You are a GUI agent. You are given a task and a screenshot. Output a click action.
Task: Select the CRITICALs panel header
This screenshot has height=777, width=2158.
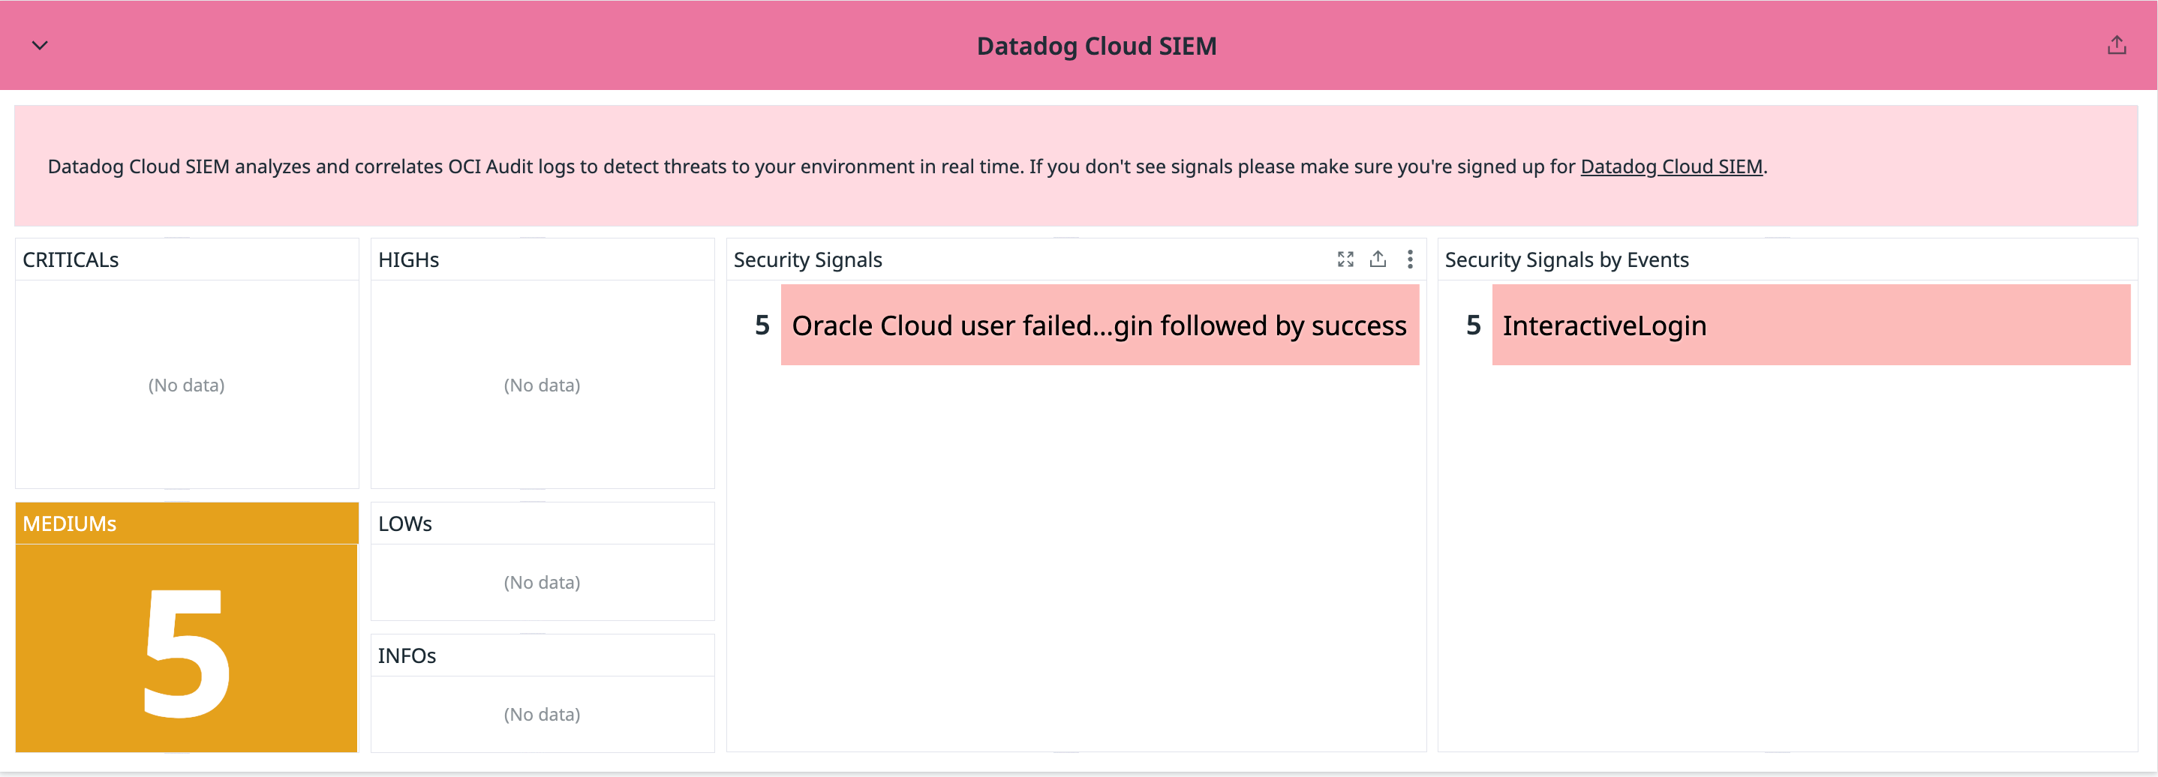coord(71,259)
